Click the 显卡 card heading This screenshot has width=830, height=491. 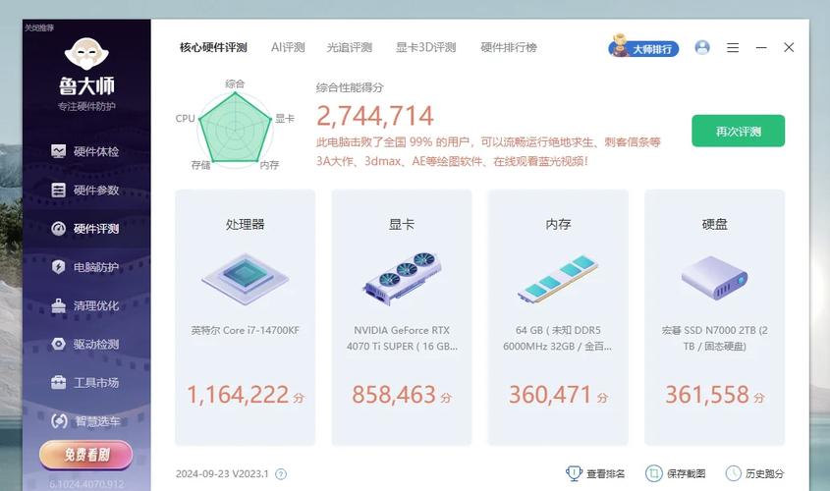pos(401,224)
